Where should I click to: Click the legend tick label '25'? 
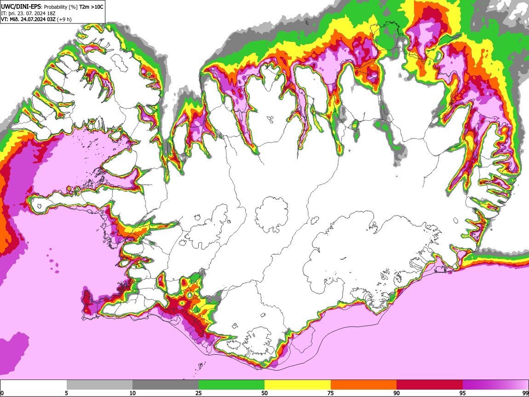coord(199,393)
